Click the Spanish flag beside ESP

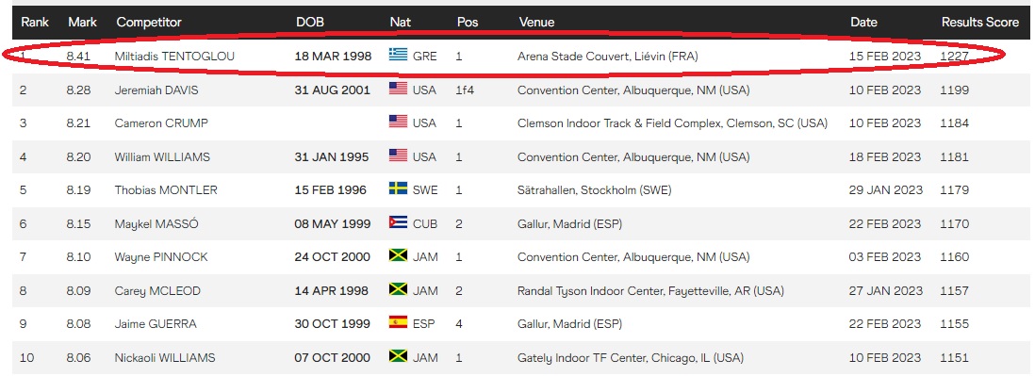pyautogui.click(x=398, y=322)
